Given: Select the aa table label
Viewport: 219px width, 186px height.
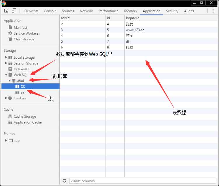Looking at the screenshot, I should pyautogui.click(x=22, y=92).
